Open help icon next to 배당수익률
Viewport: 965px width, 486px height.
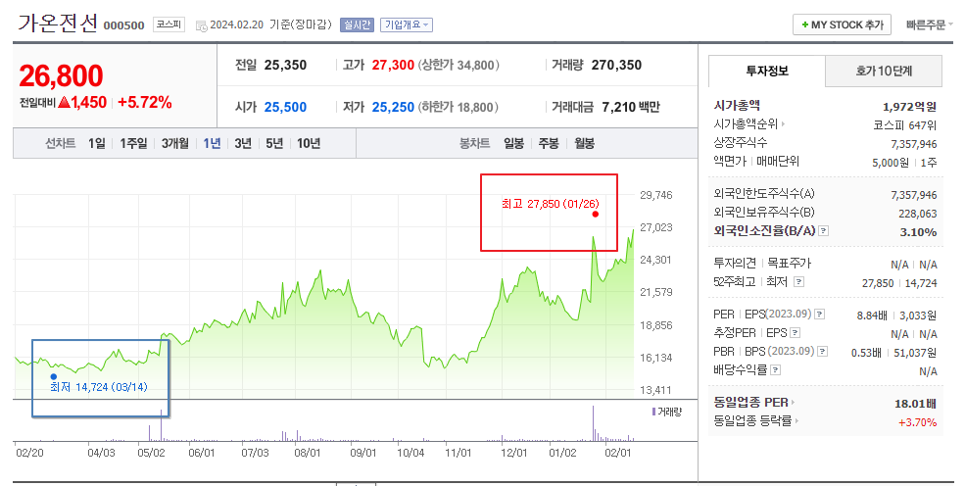point(776,369)
